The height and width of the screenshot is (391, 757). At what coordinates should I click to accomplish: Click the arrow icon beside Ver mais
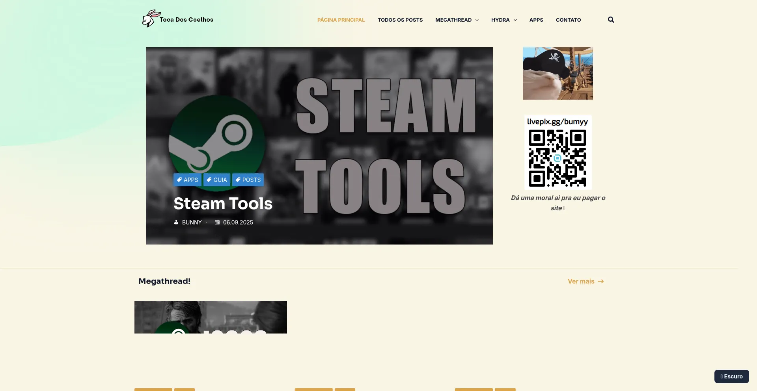pos(600,282)
